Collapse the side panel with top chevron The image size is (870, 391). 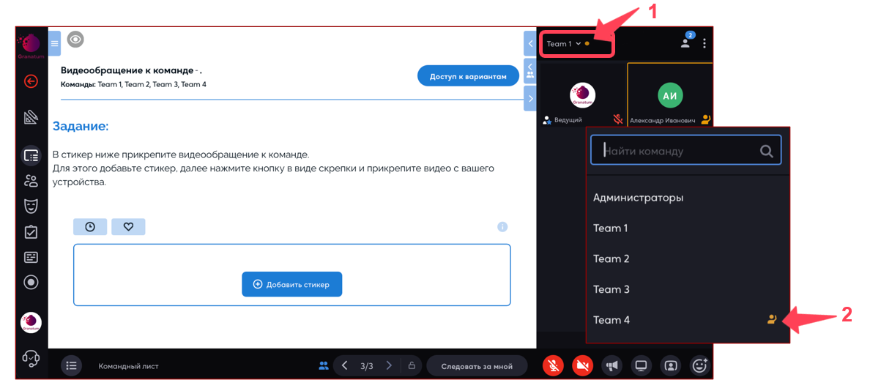click(x=530, y=44)
